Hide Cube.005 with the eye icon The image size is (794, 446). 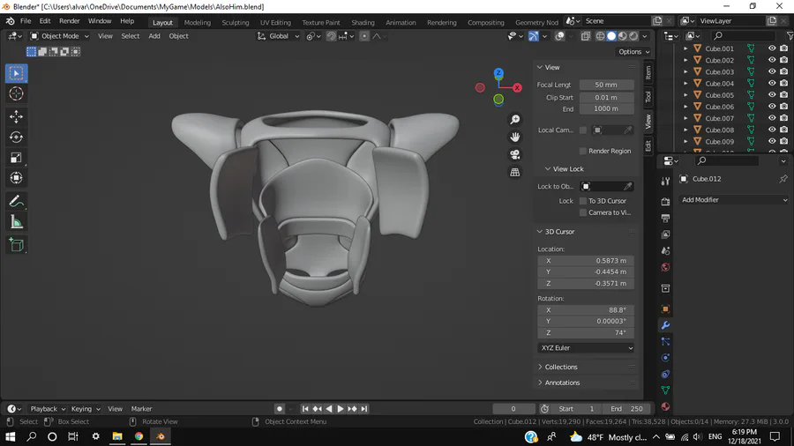pos(772,95)
